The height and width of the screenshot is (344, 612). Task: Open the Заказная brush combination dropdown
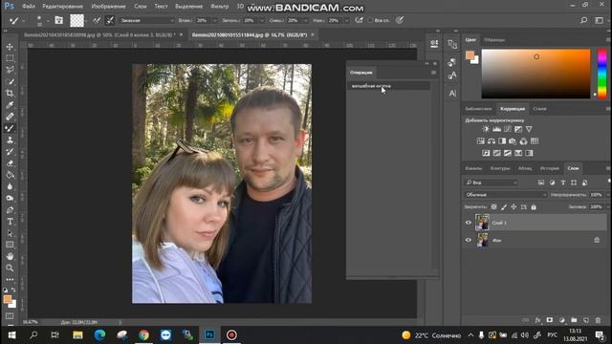click(x=146, y=20)
